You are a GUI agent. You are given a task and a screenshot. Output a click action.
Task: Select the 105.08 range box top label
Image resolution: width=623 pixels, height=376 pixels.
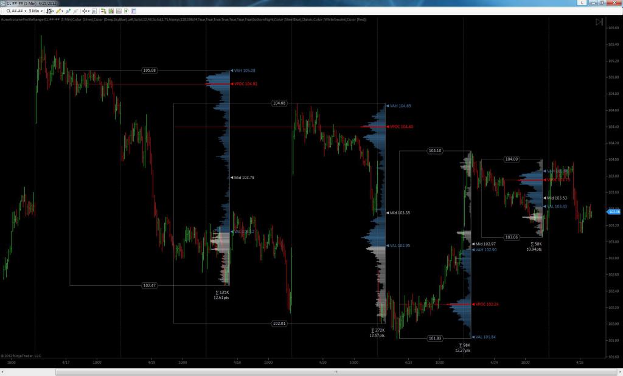coord(150,71)
